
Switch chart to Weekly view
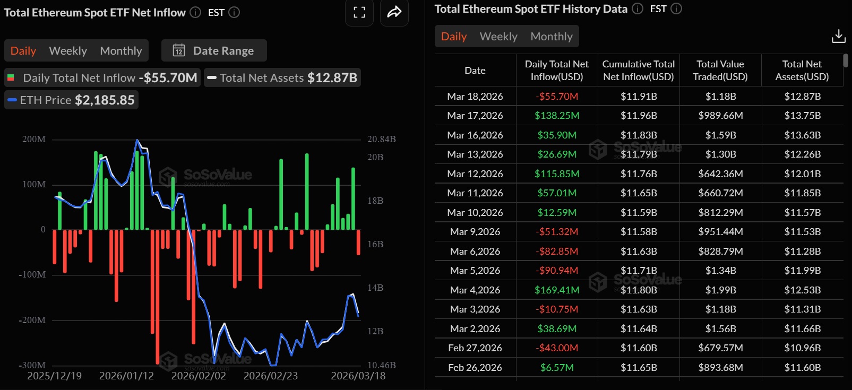[x=68, y=51]
